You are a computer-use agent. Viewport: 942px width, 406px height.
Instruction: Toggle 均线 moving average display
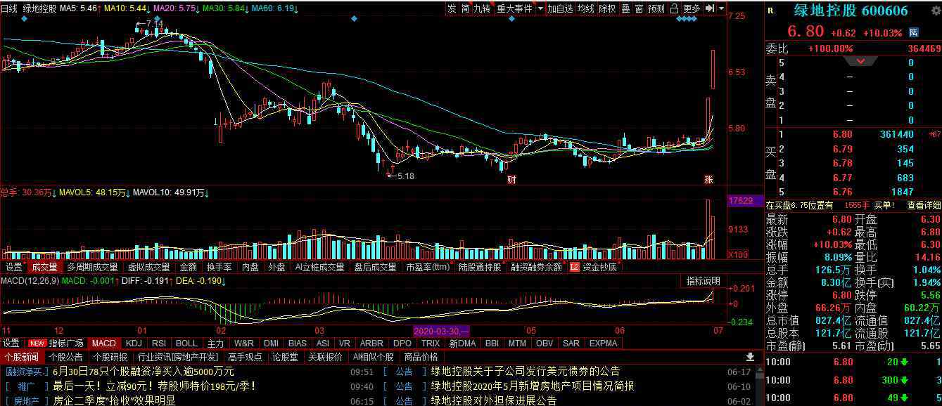[585, 8]
